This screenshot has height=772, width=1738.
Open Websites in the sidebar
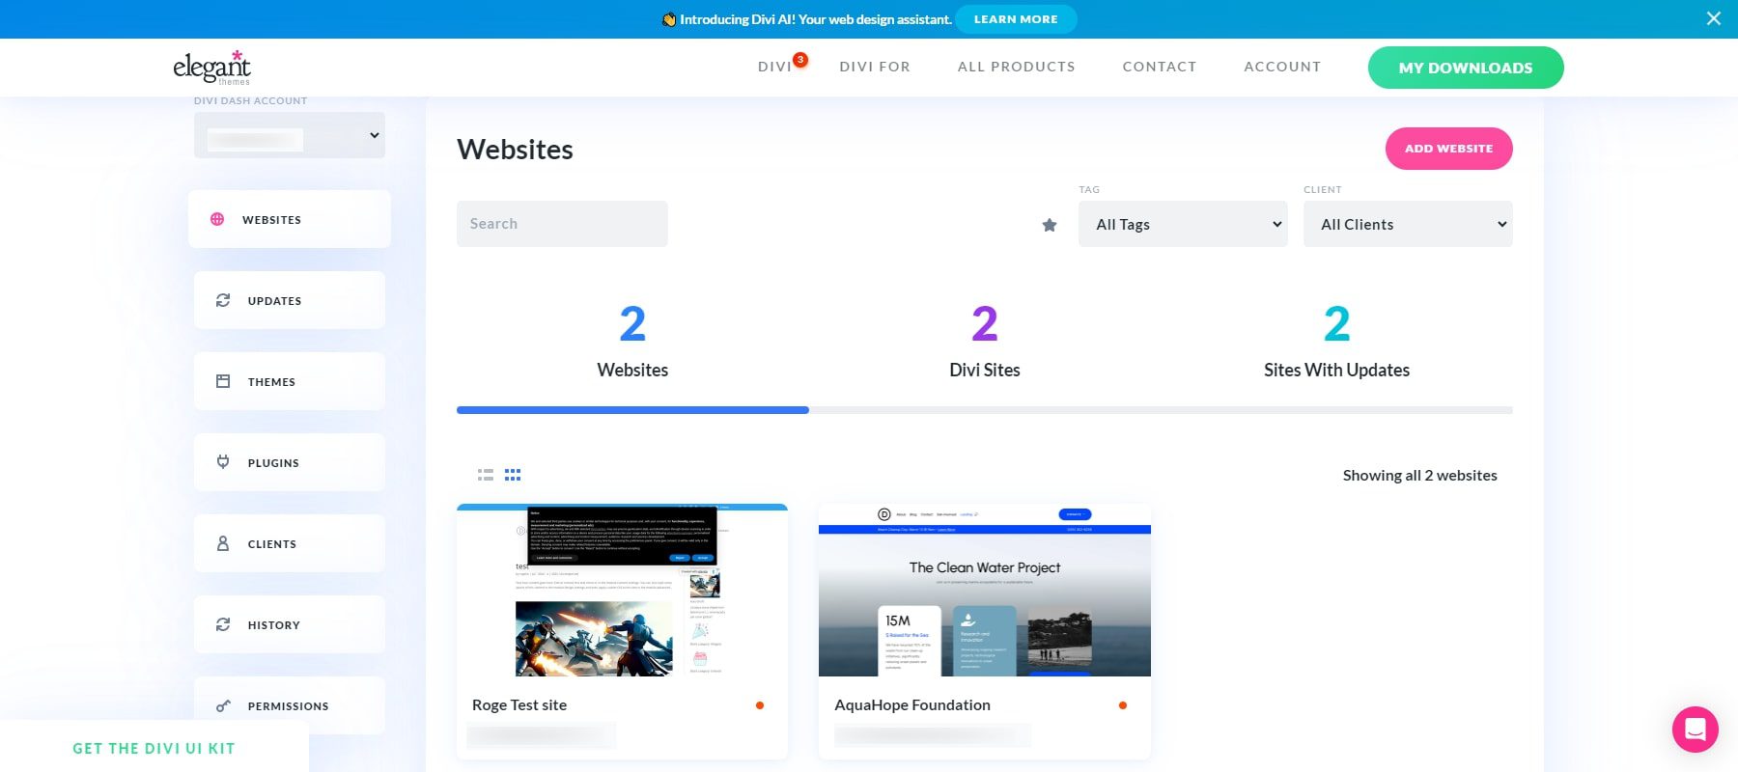click(x=290, y=219)
